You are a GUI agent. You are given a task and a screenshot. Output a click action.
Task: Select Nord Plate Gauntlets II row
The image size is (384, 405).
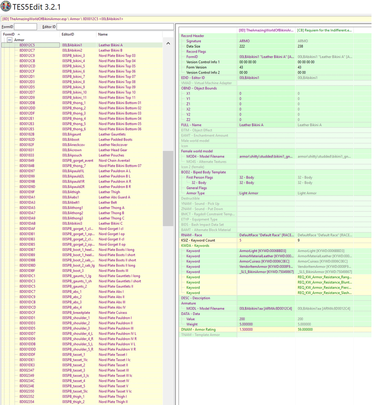[x=82, y=286]
